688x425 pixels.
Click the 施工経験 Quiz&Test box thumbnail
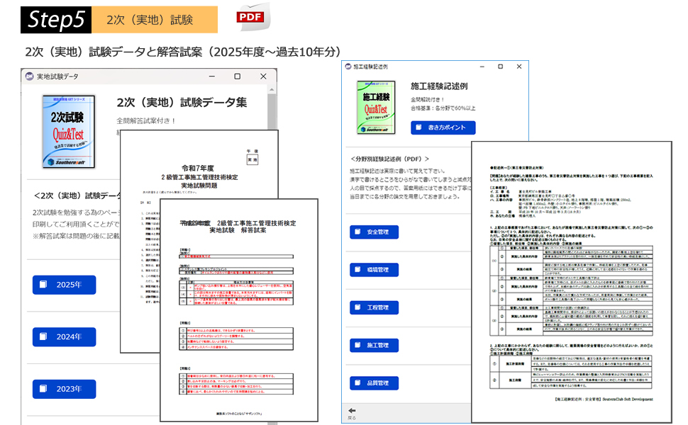tap(376, 108)
